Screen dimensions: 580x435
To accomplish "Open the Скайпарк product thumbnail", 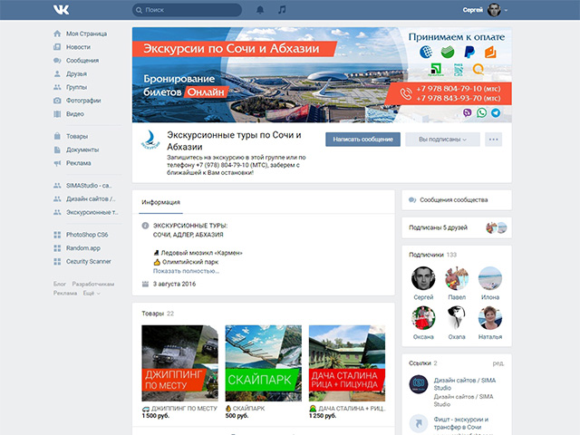I will pos(264,363).
